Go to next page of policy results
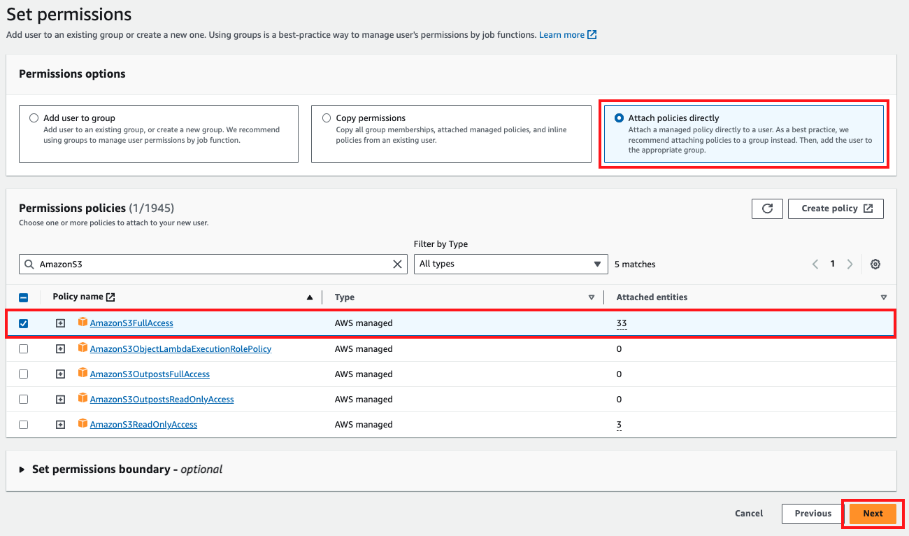Viewport: 909px width, 536px height. click(850, 265)
